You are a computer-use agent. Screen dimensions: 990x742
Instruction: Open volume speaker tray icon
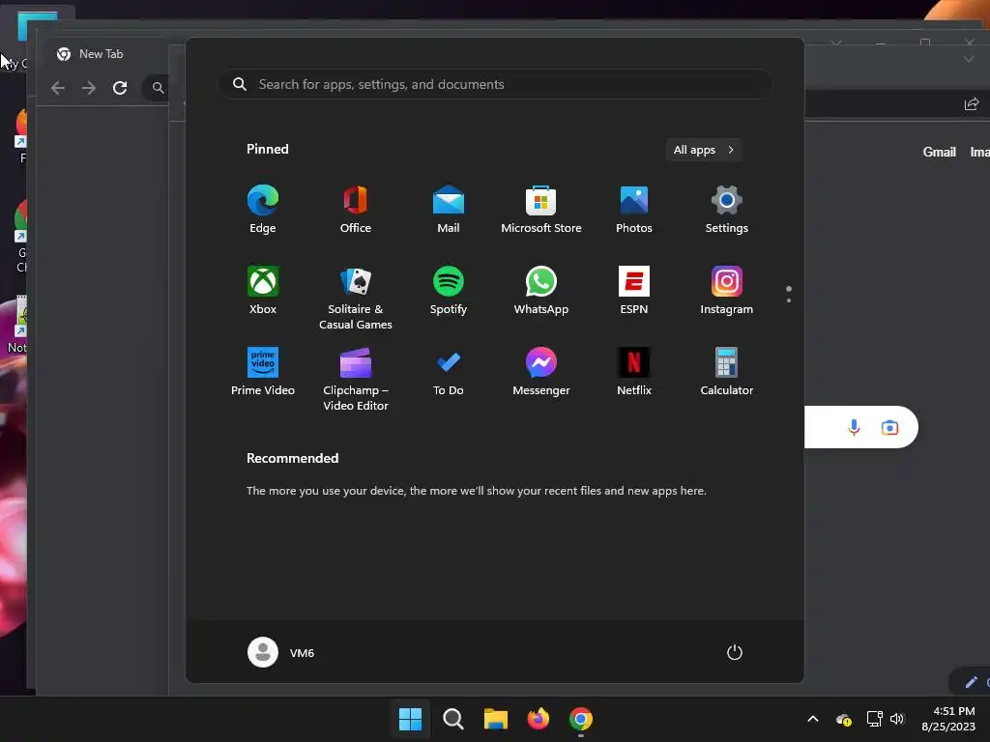click(x=897, y=719)
